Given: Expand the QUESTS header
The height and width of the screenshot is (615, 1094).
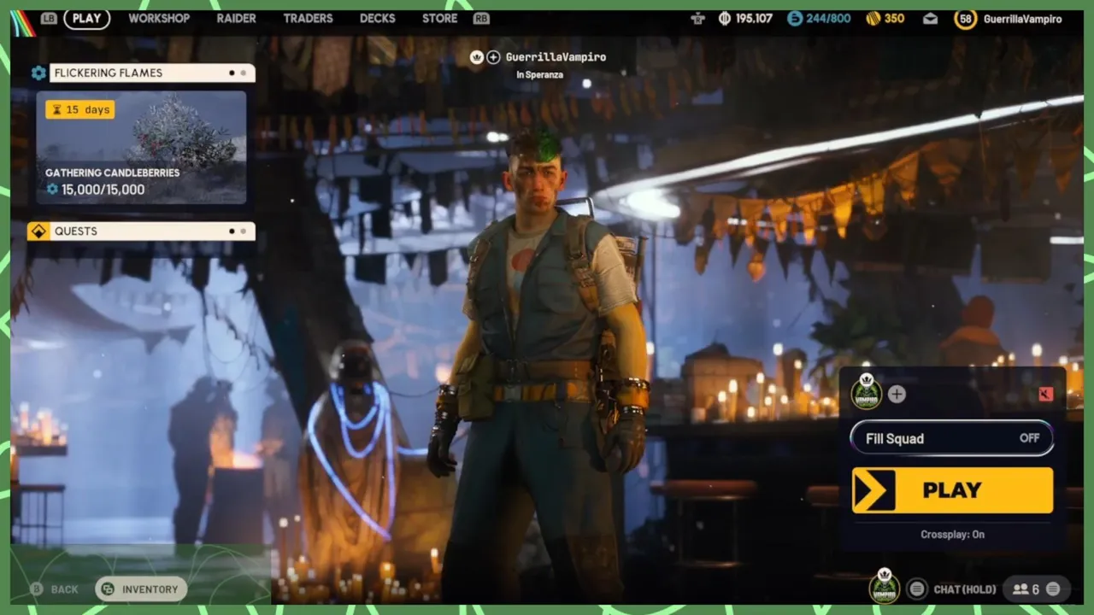Looking at the screenshot, I should click(152, 231).
